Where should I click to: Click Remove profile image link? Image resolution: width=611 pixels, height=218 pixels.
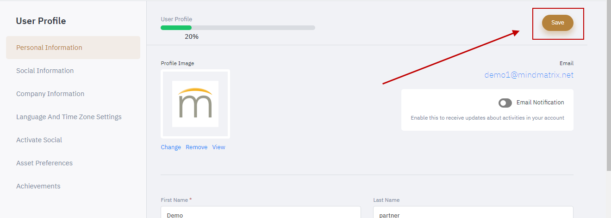pos(196,147)
